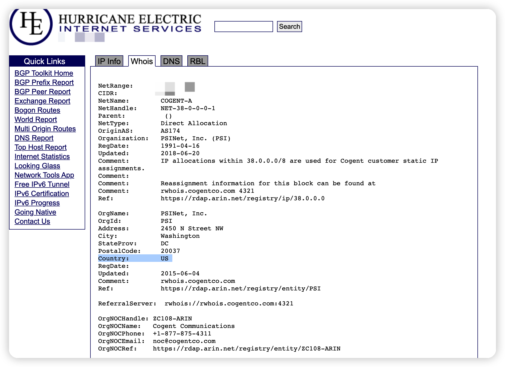Click the Contact Us link
This screenshot has width=505, height=367.
pos(32,221)
